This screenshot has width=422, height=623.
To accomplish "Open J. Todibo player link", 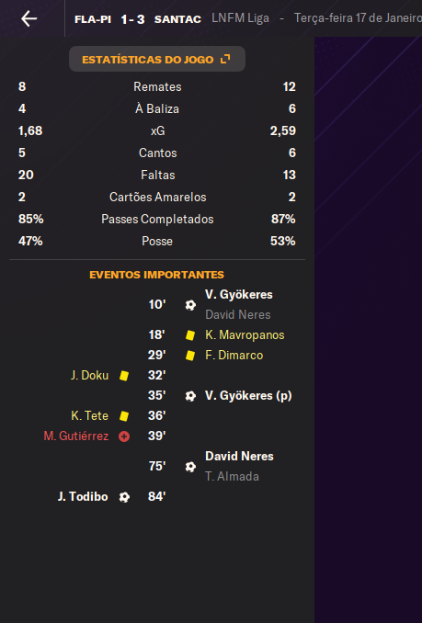I will [83, 496].
